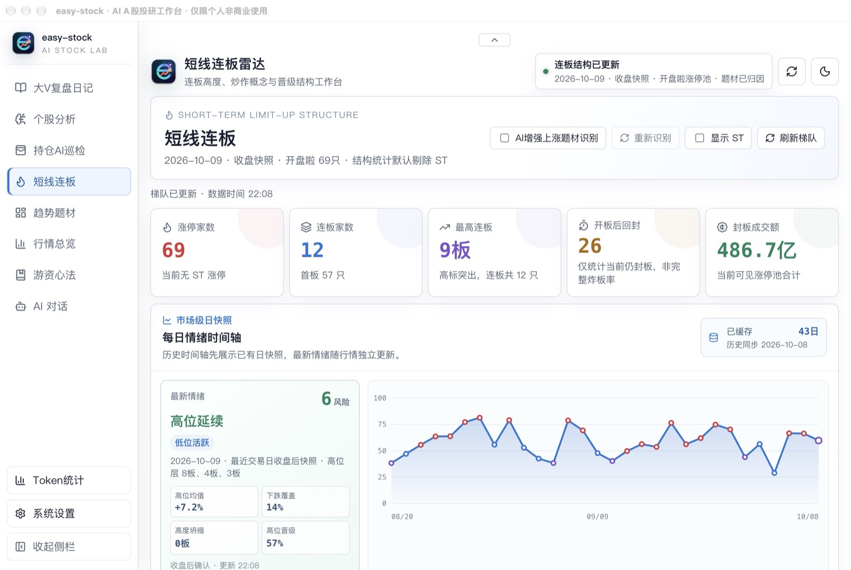This screenshot has width=851, height=570.
Task: Click the easy-stock logo in sidebar
Action: pos(23,43)
